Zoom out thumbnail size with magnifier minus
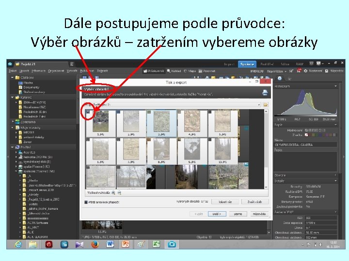Image resolution: width=349 pixels, height=261 pixels. [x=119, y=193]
